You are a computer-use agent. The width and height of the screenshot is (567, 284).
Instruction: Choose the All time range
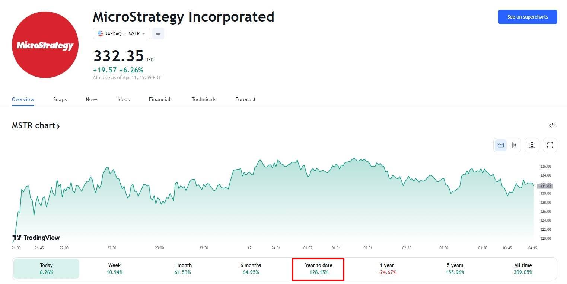(x=523, y=268)
